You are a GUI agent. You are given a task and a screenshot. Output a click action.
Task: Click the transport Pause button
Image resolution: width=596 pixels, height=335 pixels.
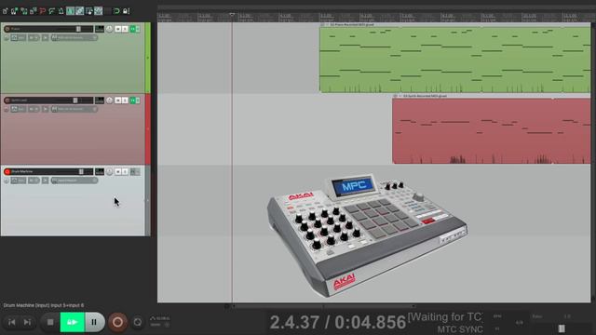pos(94,322)
